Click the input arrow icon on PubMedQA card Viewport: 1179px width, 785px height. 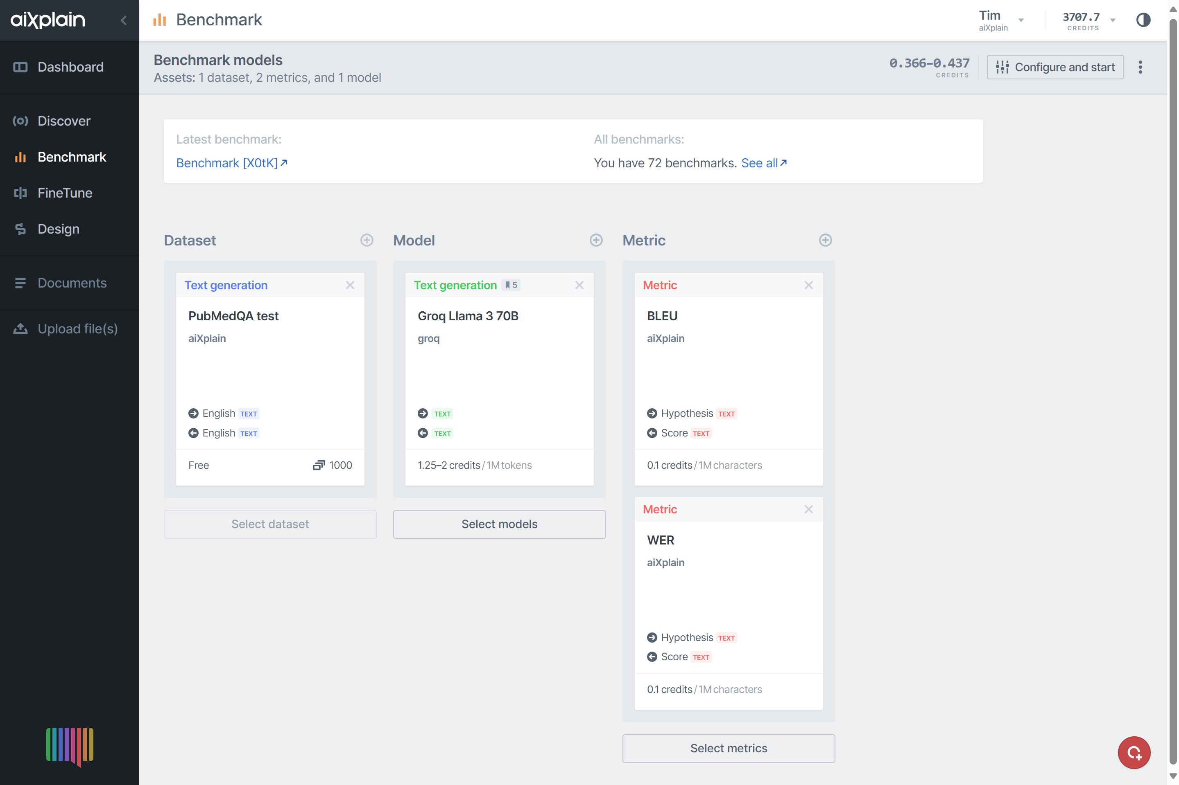[x=193, y=414]
